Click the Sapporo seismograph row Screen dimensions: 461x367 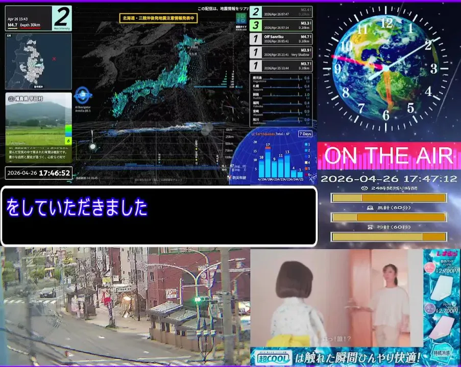point(281,87)
